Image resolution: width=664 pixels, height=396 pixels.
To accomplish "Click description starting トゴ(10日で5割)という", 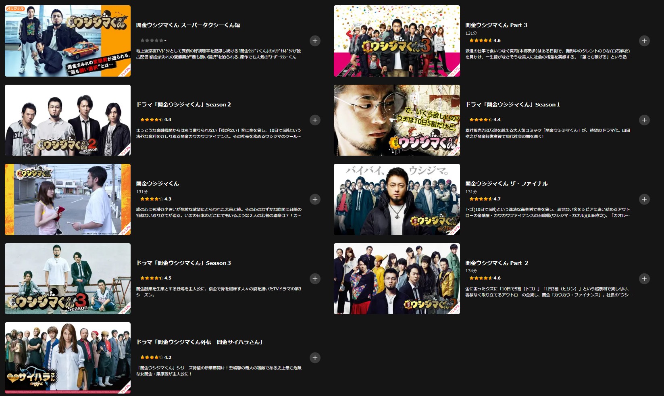I will 548,213.
